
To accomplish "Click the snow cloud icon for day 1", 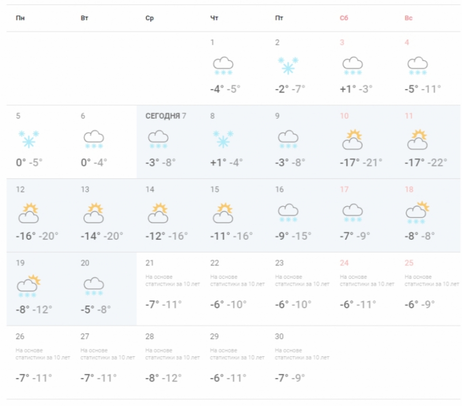I will click(x=223, y=66).
